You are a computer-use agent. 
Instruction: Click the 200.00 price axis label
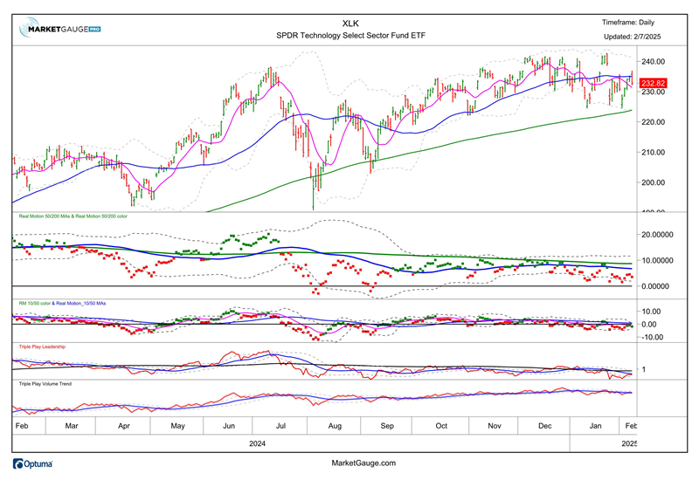pyautogui.click(x=653, y=182)
